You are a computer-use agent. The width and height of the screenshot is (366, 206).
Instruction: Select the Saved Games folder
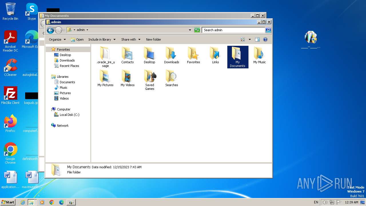pyautogui.click(x=150, y=80)
